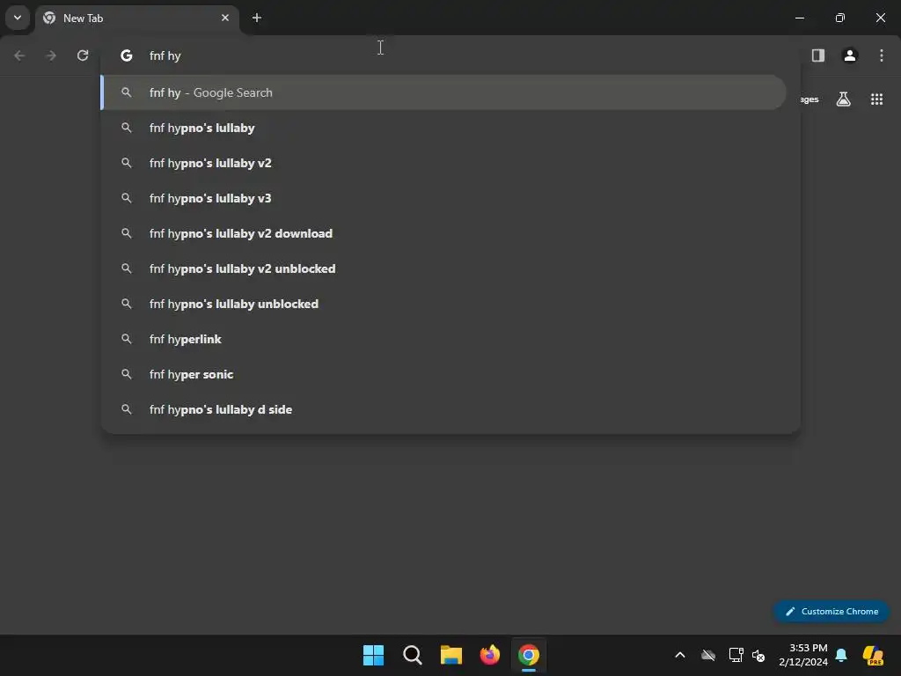The image size is (901, 676).
Task: Select 'fnf hy - Google Search' suggestion
Action: tap(443, 92)
